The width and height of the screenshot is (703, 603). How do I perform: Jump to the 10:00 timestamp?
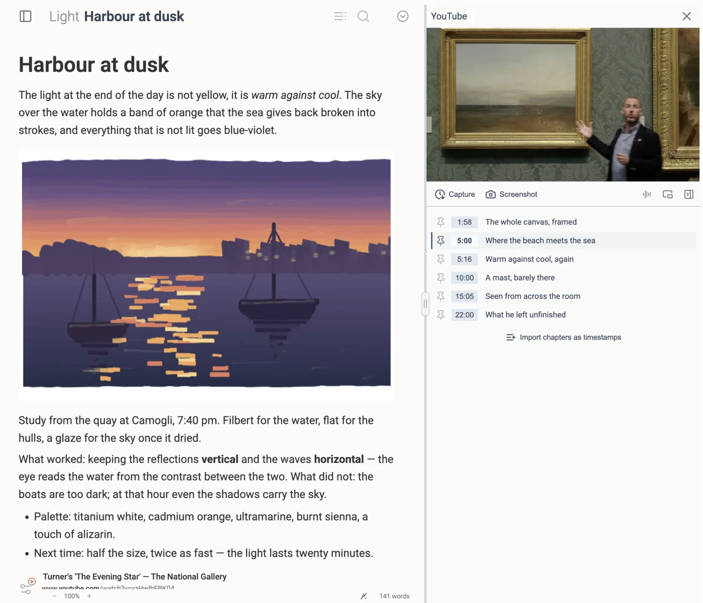(464, 278)
